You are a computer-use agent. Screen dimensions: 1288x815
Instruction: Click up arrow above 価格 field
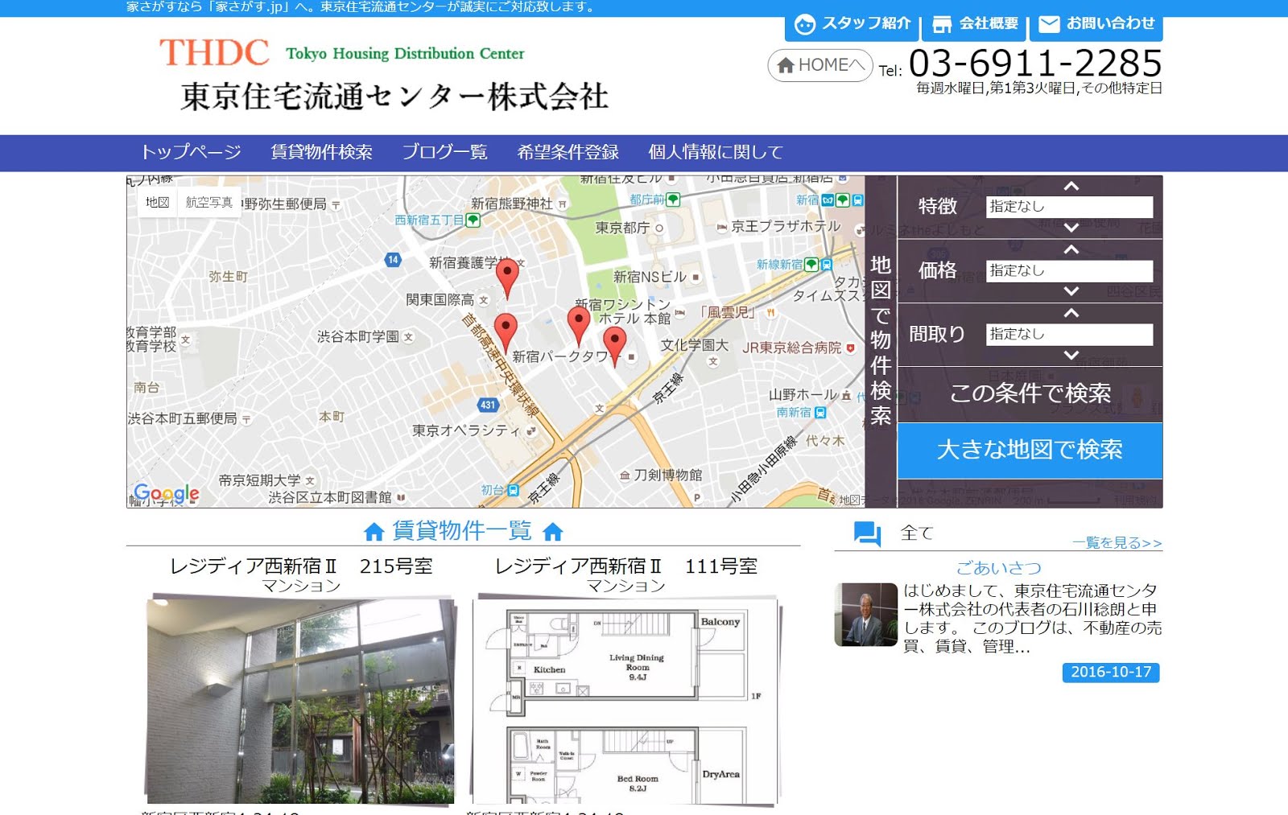(x=1071, y=249)
